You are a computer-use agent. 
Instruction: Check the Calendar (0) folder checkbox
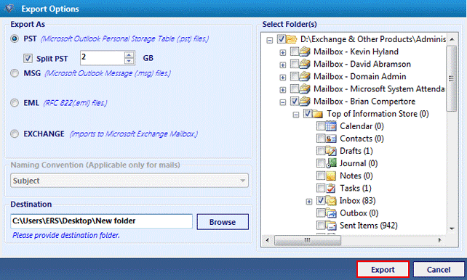[321, 126]
